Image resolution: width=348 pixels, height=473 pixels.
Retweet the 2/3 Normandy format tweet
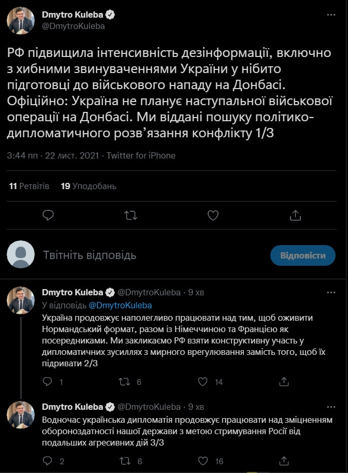pyautogui.click(x=125, y=382)
